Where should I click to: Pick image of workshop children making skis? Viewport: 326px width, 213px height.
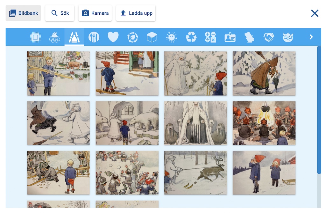pyautogui.click(x=59, y=173)
